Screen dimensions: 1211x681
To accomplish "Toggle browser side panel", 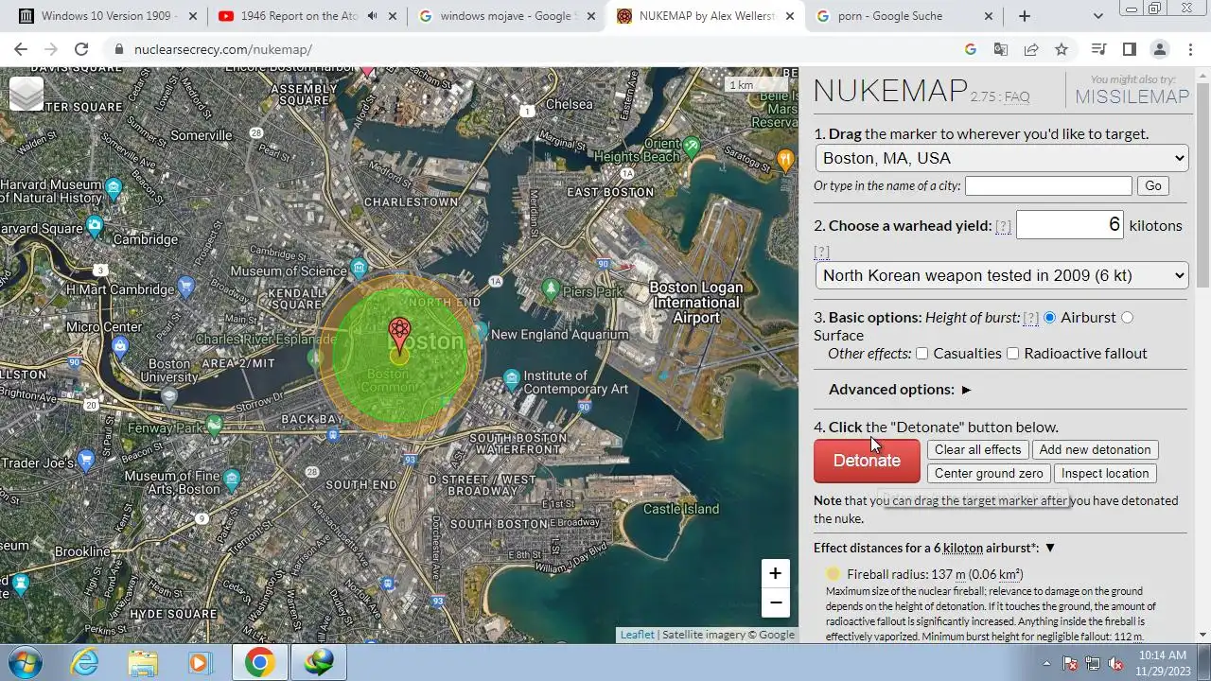I will 1129,49.
